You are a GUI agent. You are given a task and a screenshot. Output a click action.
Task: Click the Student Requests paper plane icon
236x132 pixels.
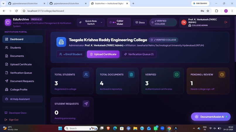86,104
